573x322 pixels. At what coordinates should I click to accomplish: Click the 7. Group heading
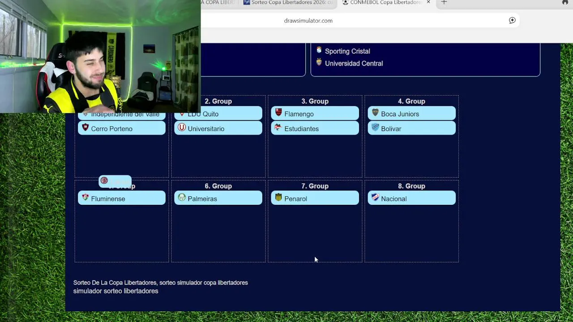315,186
